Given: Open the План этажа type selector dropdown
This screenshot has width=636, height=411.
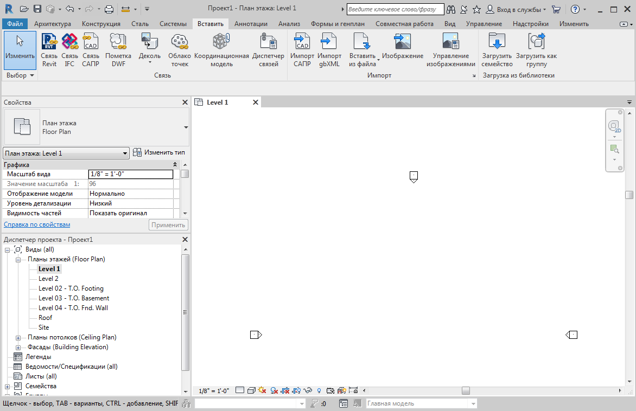Looking at the screenshot, I should 186,127.
